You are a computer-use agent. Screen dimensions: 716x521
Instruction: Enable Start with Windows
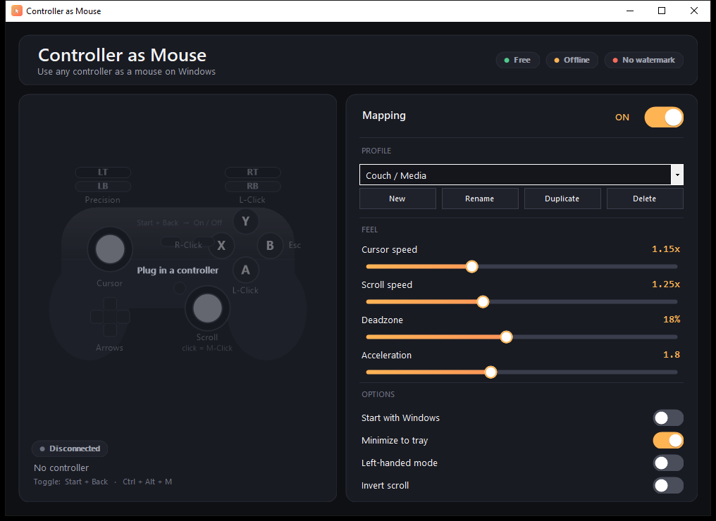click(668, 418)
